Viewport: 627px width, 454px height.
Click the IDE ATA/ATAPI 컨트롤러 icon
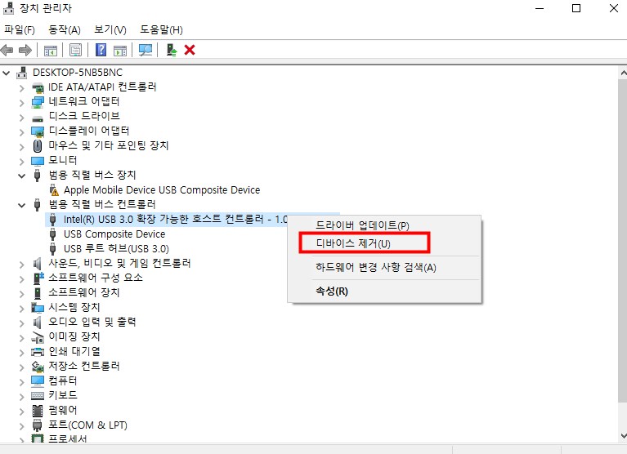point(38,87)
